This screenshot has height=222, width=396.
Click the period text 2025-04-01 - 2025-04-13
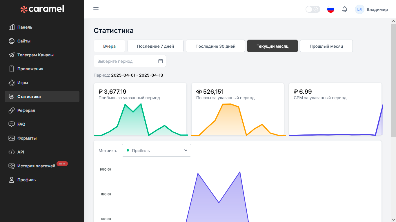tap(137, 75)
